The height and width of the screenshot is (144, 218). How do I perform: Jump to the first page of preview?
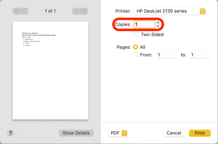[16, 11]
